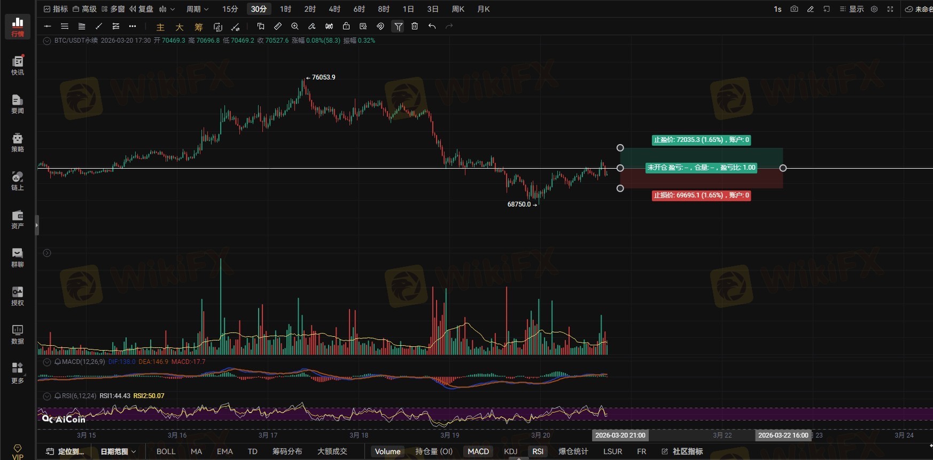Collapse the RSI indicator pane chevron
This screenshot has height=460, width=933.
pos(47,396)
